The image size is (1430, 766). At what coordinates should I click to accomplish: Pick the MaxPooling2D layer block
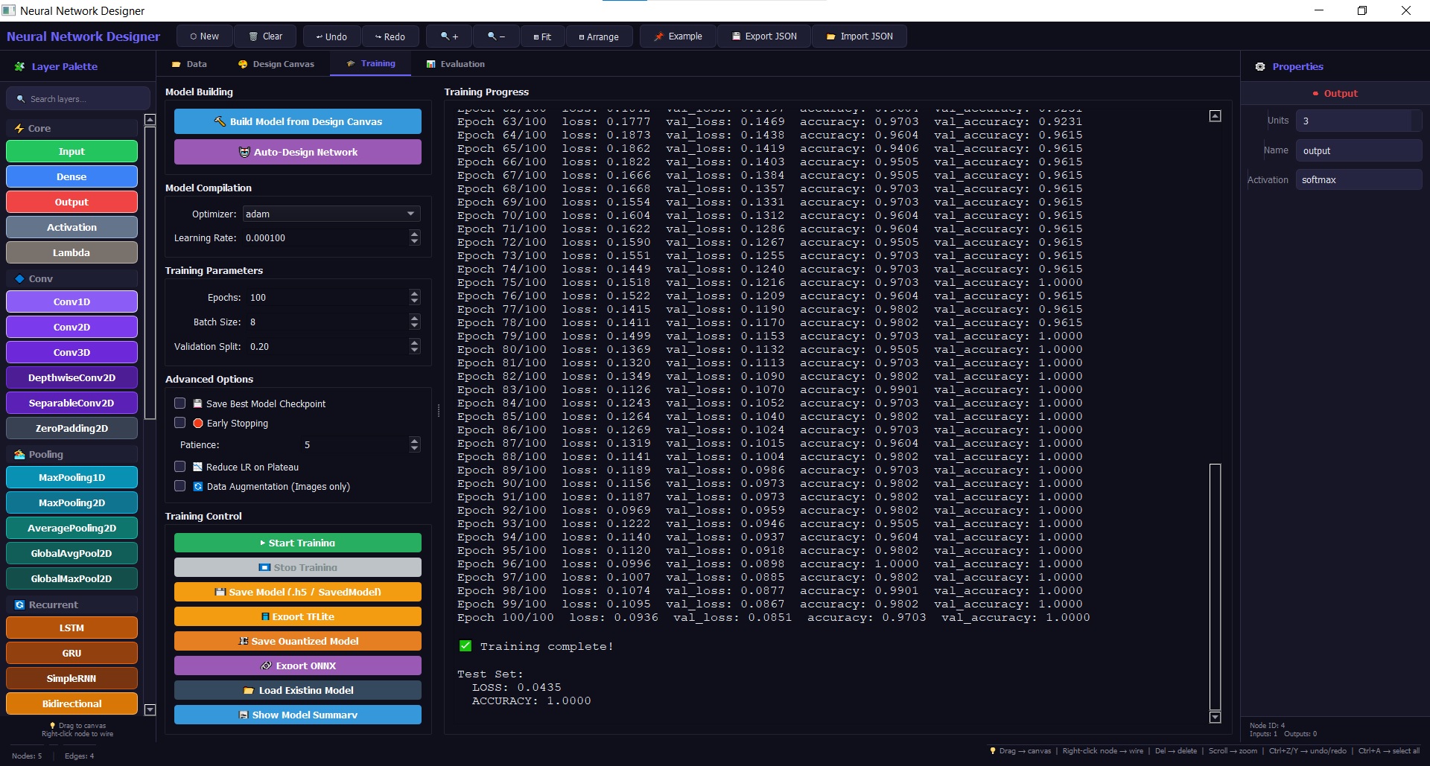pyautogui.click(x=71, y=502)
